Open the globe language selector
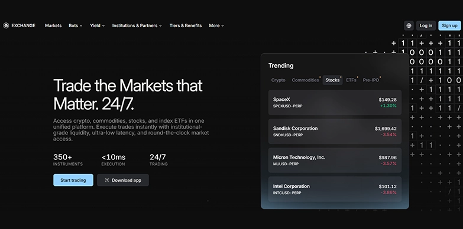This screenshot has width=463, height=229. coord(409,25)
